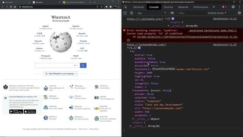This screenshot has width=243, height=137.
Task: Show more DevTools tabs with the double chevron
Action: (214, 7)
